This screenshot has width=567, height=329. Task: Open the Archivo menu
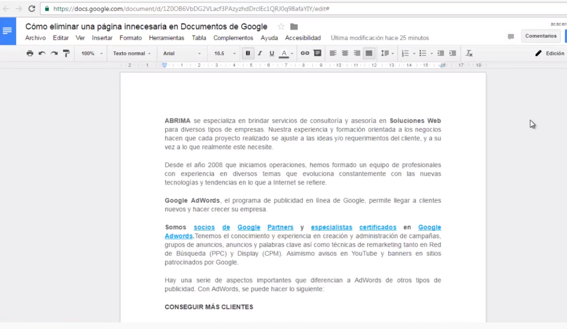click(36, 38)
